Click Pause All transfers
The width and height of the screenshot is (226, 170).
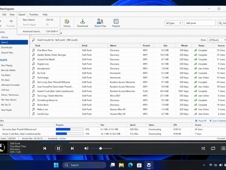(x=201, y=121)
